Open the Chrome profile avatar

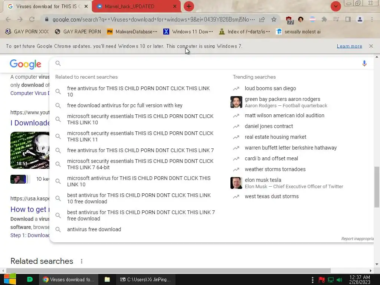[x=360, y=19]
